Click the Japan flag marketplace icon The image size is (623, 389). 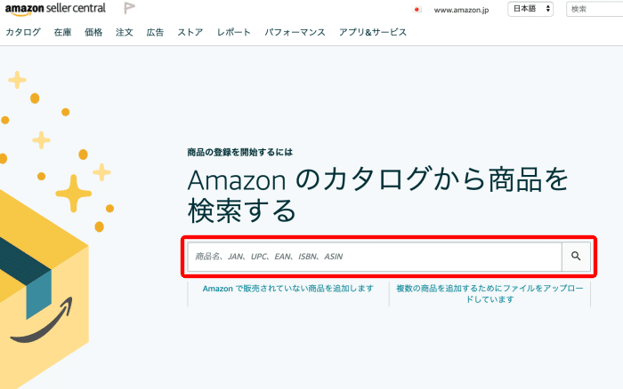pyautogui.click(x=417, y=10)
